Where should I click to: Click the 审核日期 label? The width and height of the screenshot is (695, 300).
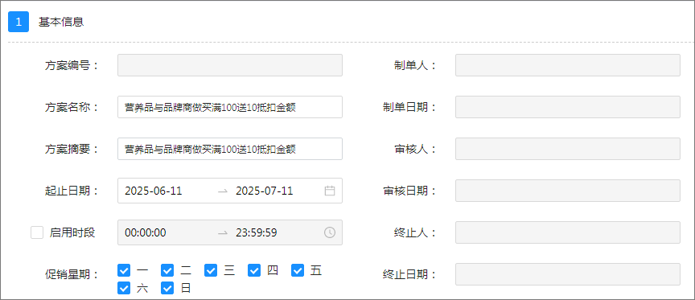tap(409, 191)
